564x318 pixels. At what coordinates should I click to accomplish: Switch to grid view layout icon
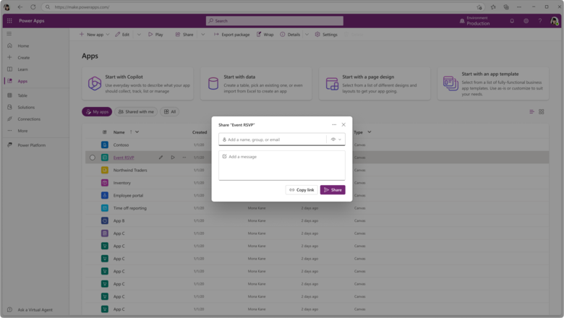[542, 112]
